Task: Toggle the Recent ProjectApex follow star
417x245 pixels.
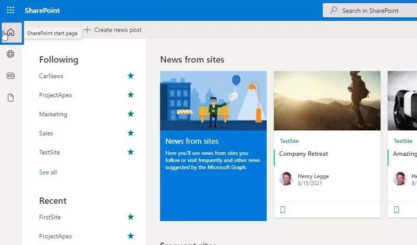Action: (x=131, y=236)
